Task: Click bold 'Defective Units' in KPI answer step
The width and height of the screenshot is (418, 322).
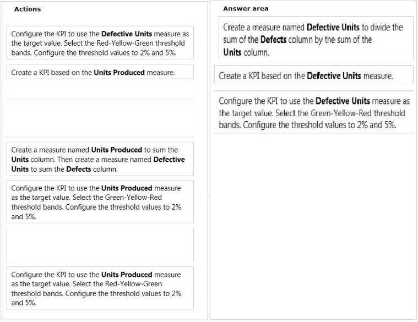Action: click(x=334, y=75)
